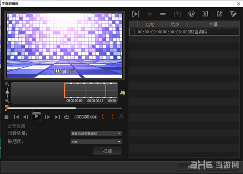The height and width of the screenshot is (174, 243).
Task: Adjust the timeline zoom slider handle
Action: [7, 93]
